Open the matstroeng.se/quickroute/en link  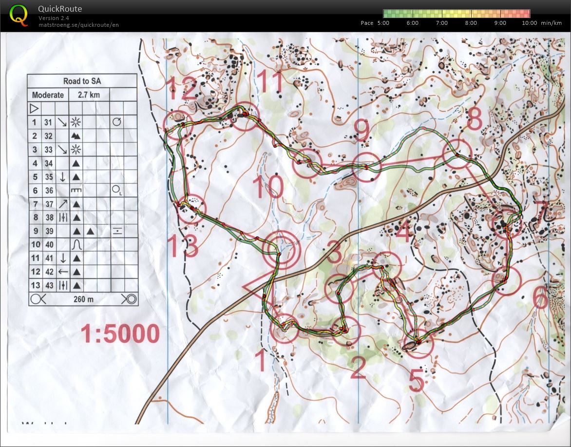[x=78, y=24]
